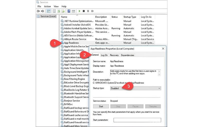Image resolution: width=203 pixels, height=127 pixels.
Task: Open the Help menu
Action: click(64, 6)
